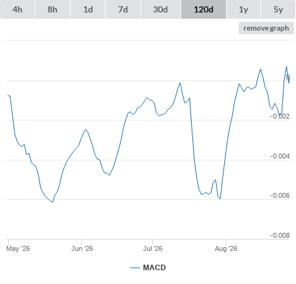Click the -0.004 y-axis label
This screenshot has height=284, width=296.
[280, 156]
